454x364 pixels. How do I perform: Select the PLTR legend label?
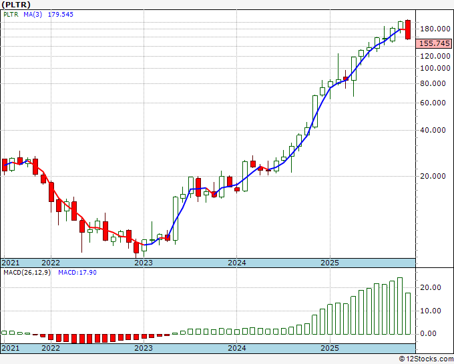pyautogui.click(x=11, y=15)
